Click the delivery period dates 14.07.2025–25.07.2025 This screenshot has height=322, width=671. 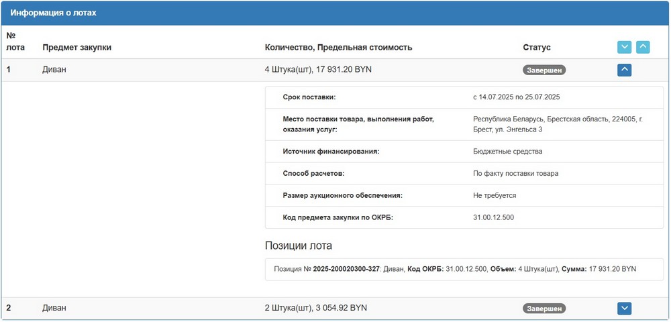pyautogui.click(x=516, y=97)
